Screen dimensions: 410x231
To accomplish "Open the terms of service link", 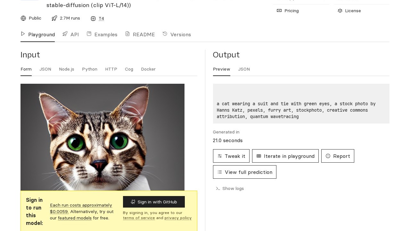I will pyautogui.click(x=139, y=218).
